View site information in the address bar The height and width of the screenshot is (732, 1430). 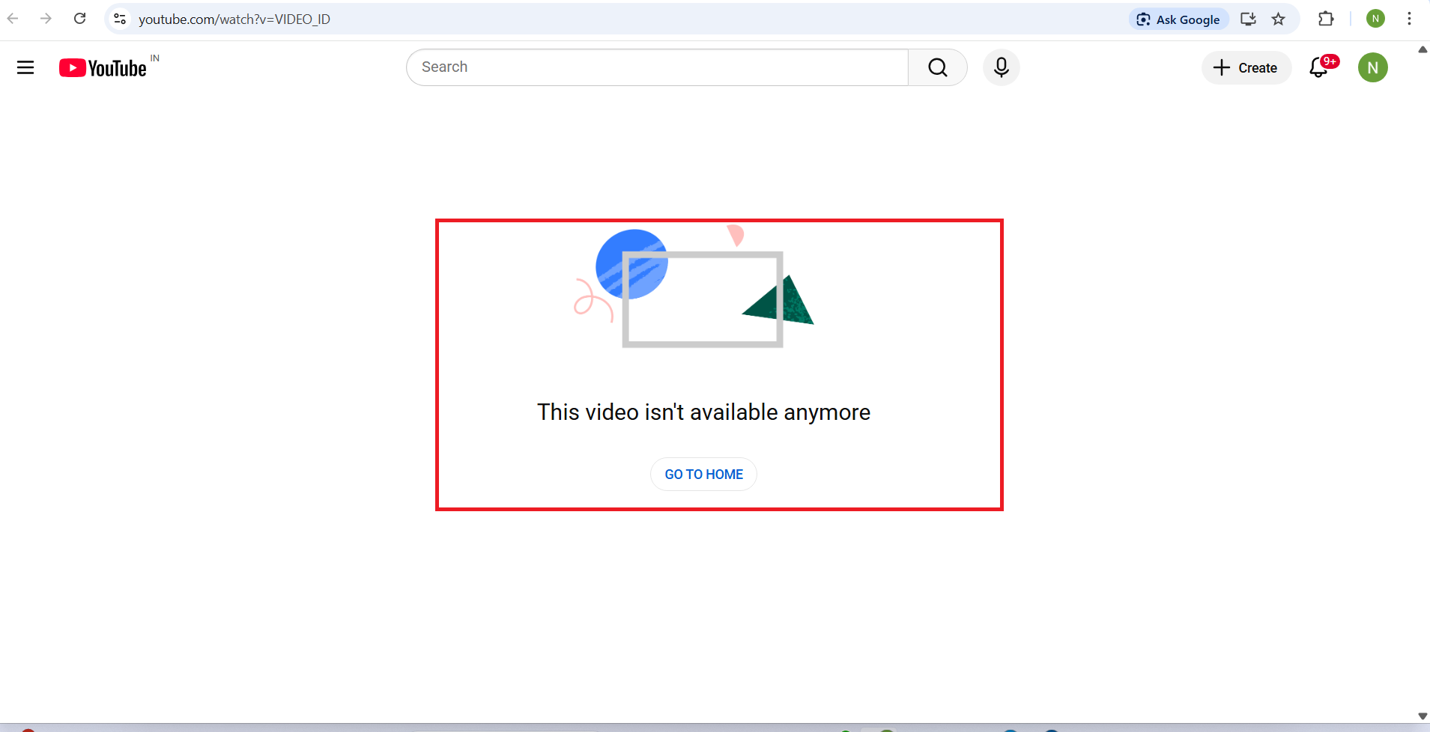click(120, 19)
